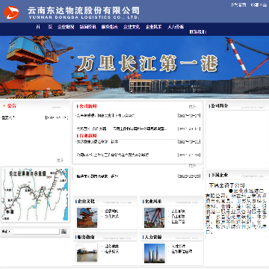Open the second link in 企业风采 section
269x269 pixels.
click(179, 216)
